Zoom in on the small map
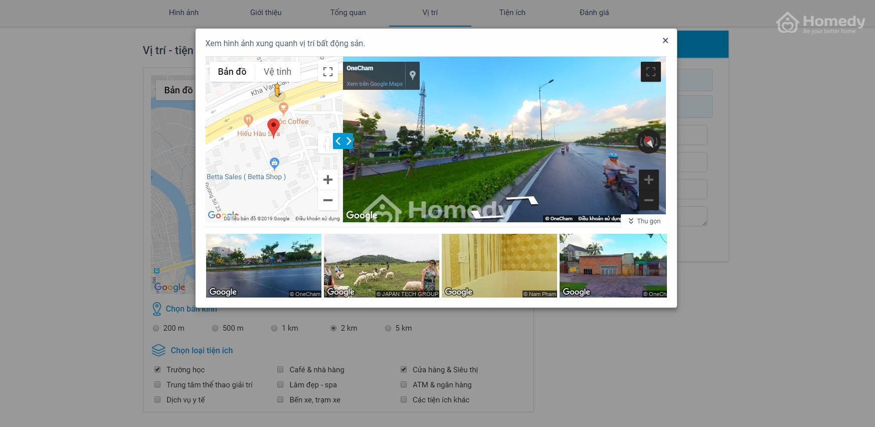 (x=328, y=180)
